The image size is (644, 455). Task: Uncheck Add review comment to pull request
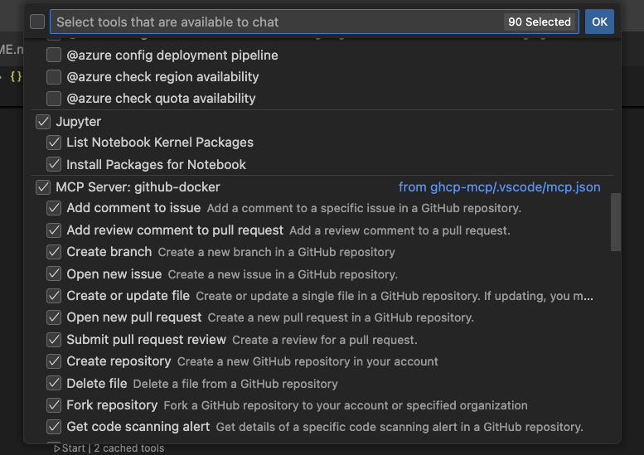54,230
